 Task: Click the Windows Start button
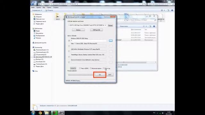[x=33, y=113]
